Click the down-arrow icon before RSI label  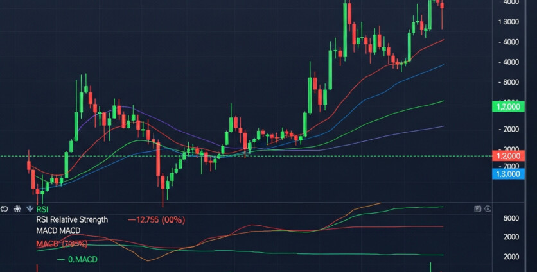pos(30,208)
